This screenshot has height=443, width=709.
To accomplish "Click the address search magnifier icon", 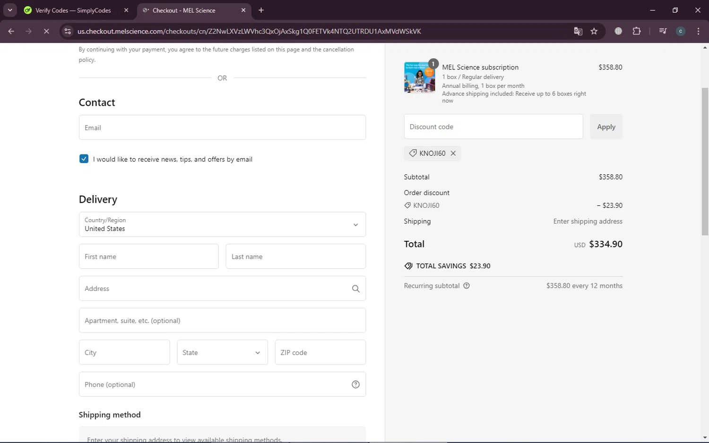I will tap(356, 289).
